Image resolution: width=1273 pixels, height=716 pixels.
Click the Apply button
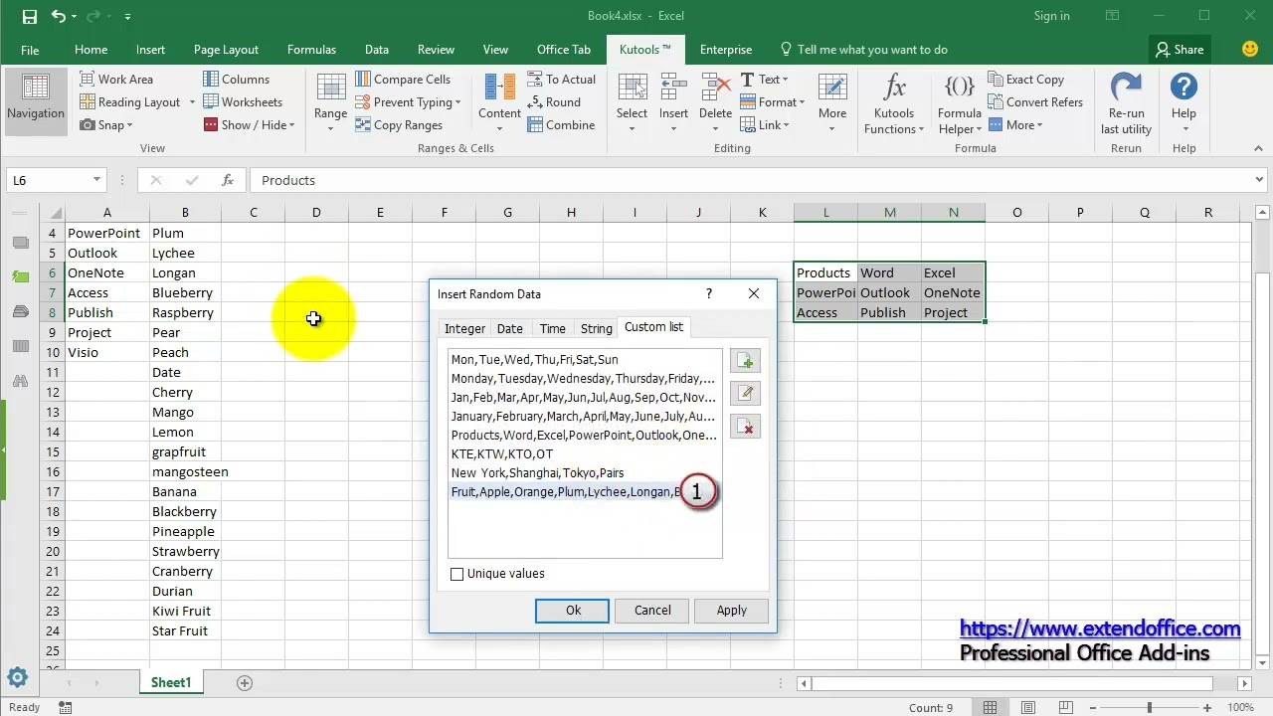[732, 611]
